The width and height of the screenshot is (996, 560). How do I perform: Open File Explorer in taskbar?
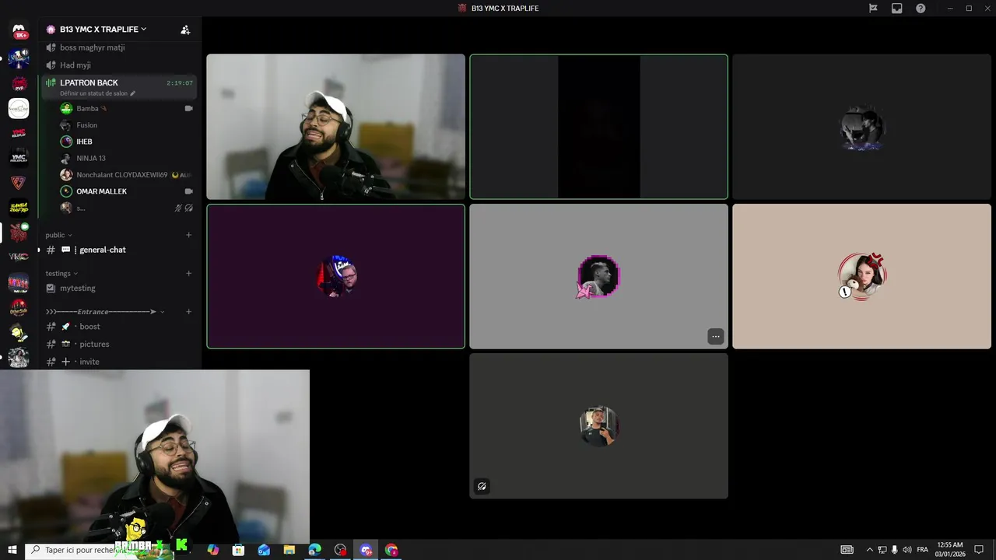pos(289,550)
